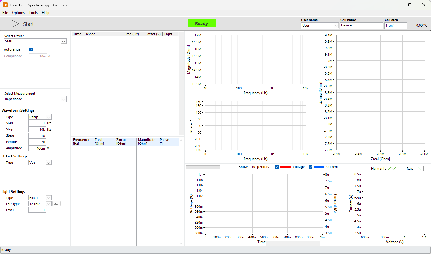Open the LED configuration sliders icon
Screen dimensions: 431x254
coord(56,203)
